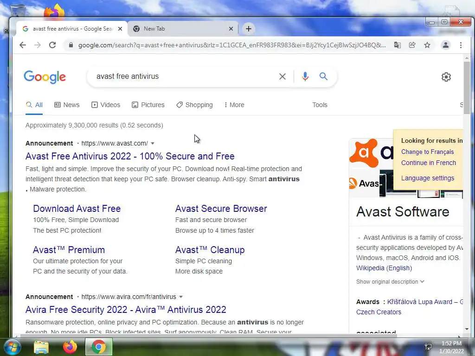Close the New Tab tab
This screenshot has width=475, height=356.
point(231,29)
